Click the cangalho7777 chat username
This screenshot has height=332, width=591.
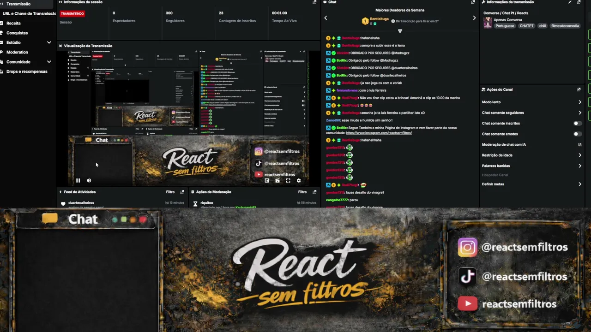pos(337,200)
